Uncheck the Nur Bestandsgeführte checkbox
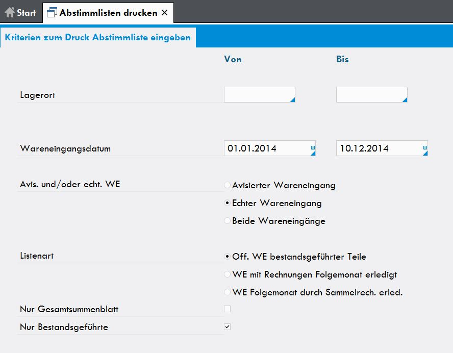 click(x=228, y=326)
